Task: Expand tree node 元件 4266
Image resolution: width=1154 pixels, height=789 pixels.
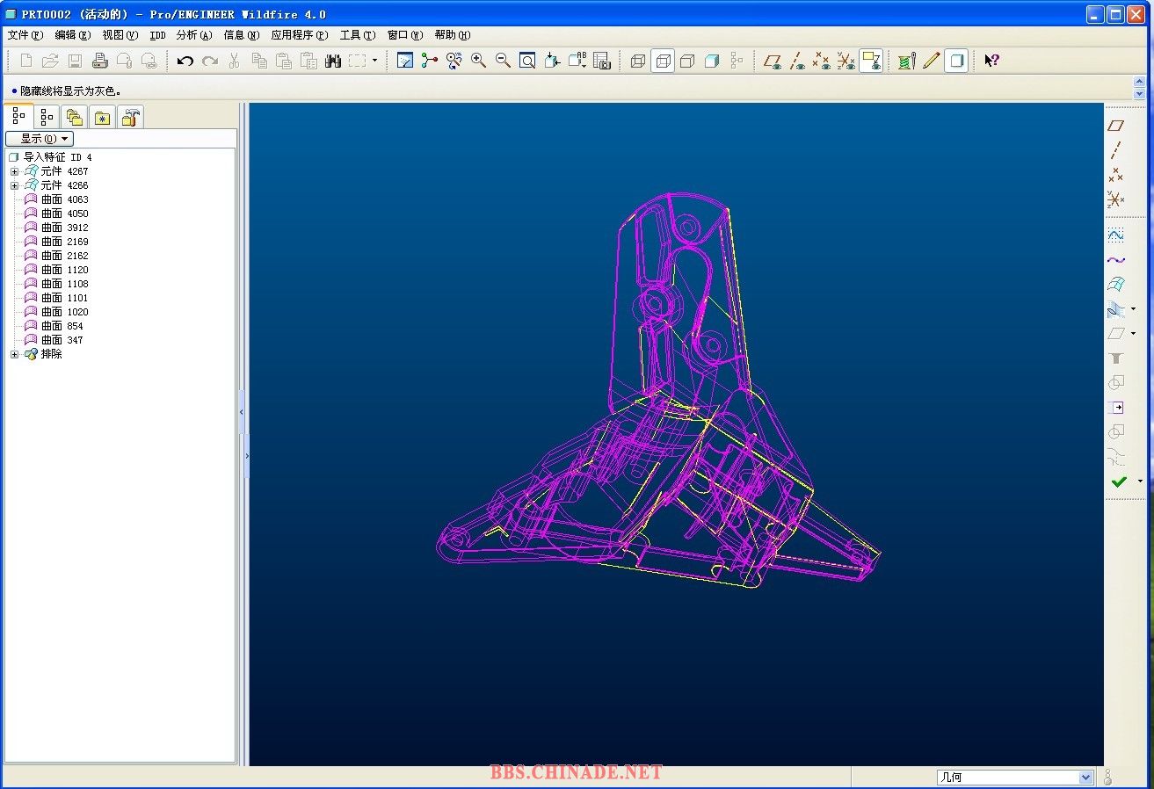Action: pos(14,185)
